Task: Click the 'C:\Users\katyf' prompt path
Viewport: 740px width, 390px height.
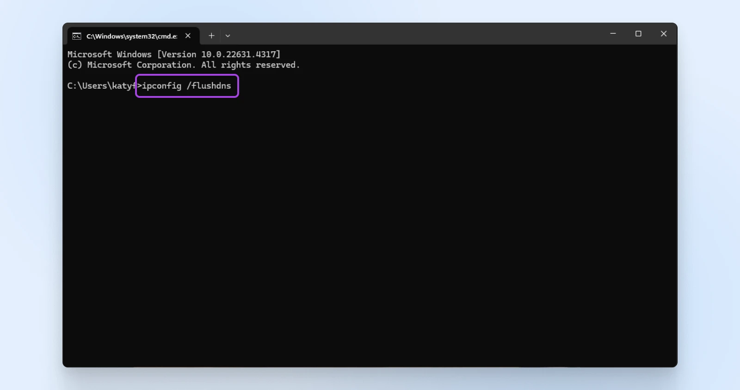Action: point(102,86)
